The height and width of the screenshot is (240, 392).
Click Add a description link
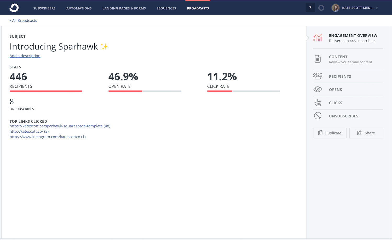[x=25, y=56]
